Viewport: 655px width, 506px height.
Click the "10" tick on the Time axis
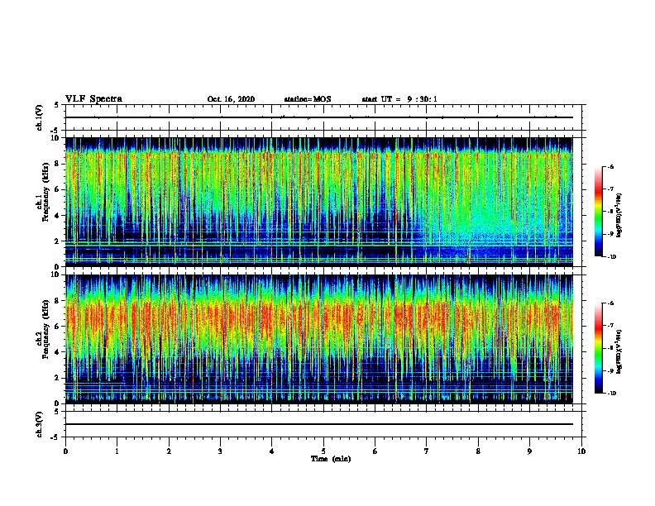(x=581, y=451)
